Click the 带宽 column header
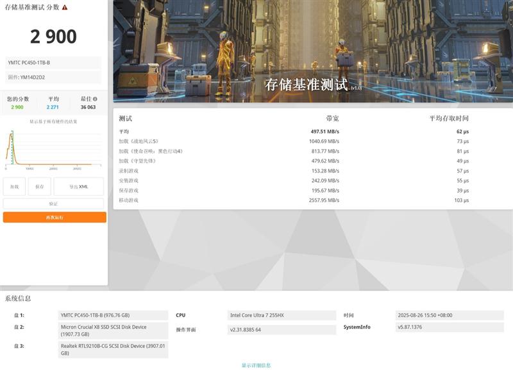 pos(332,119)
